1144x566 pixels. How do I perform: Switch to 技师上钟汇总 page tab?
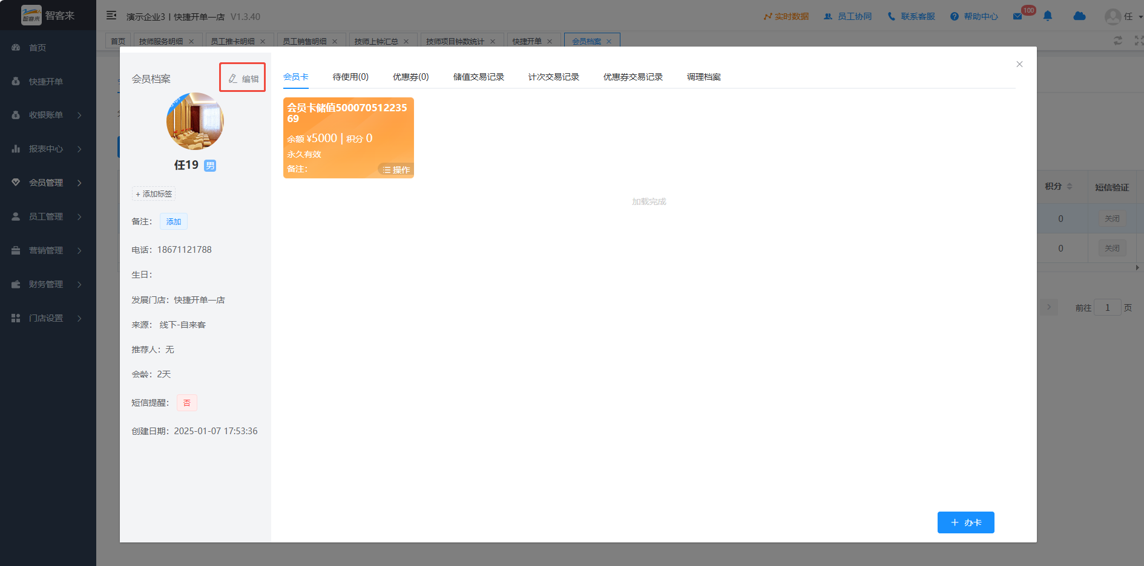(x=376, y=41)
